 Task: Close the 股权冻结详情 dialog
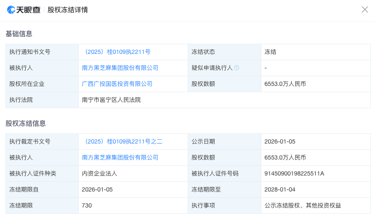[365, 10]
